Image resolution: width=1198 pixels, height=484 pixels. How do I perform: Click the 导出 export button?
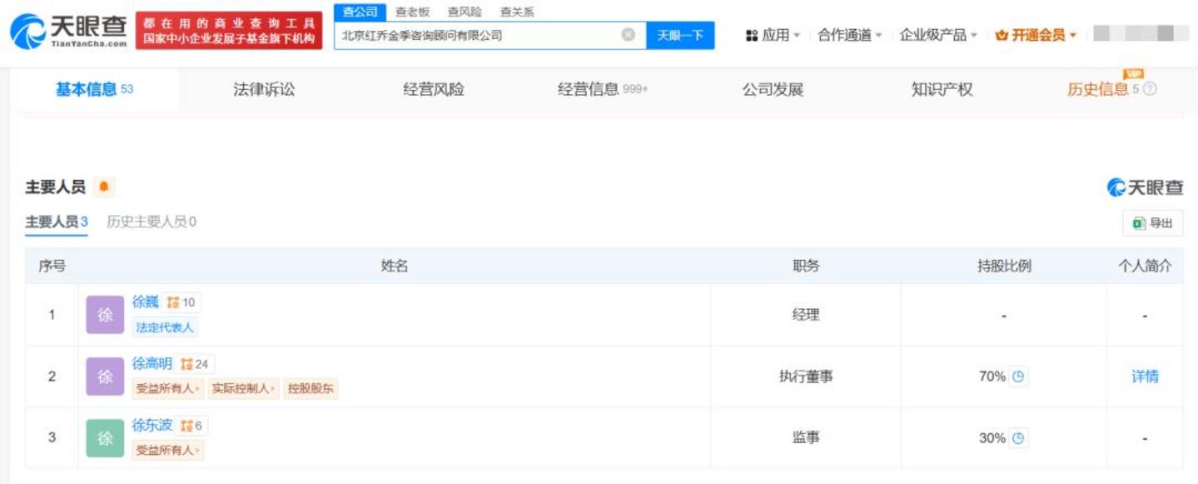[x=1152, y=223]
